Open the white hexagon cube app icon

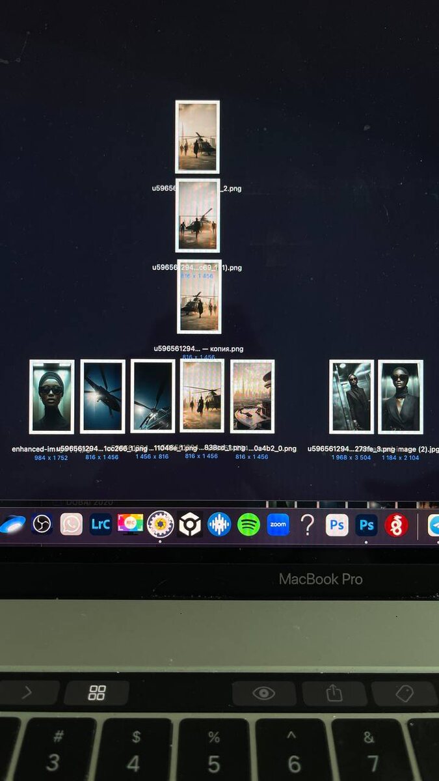(x=190, y=524)
